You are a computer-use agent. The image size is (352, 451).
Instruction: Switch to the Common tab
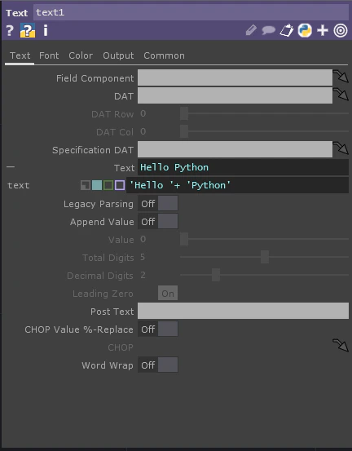click(164, 55)
